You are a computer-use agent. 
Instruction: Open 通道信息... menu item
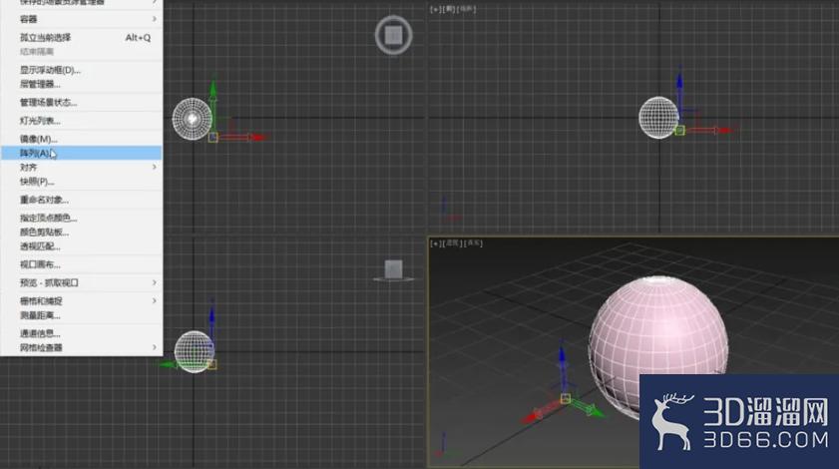tap(82, 333)
